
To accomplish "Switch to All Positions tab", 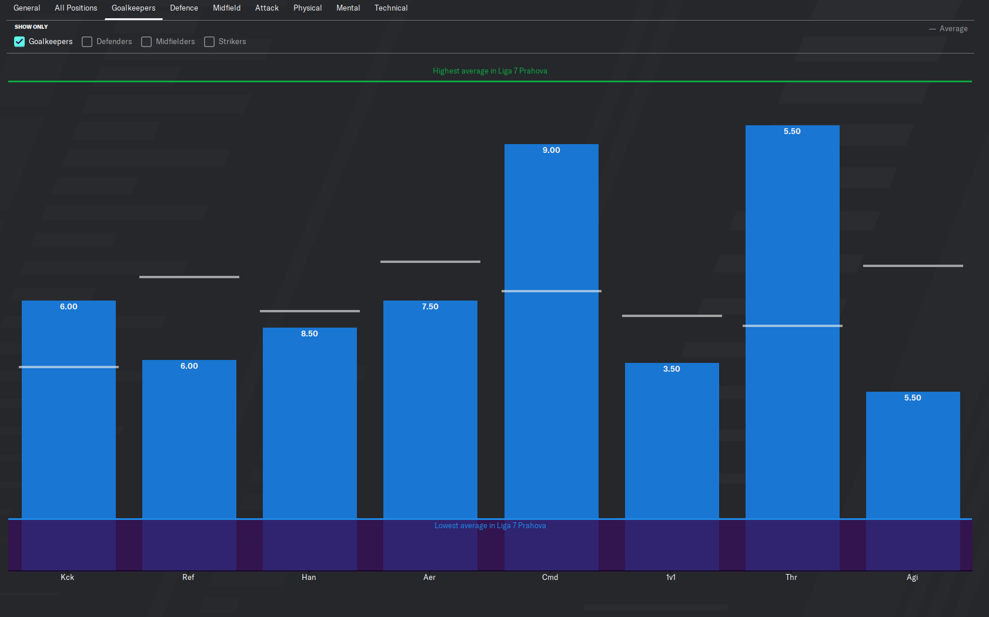I will click(x=76, y=8).
